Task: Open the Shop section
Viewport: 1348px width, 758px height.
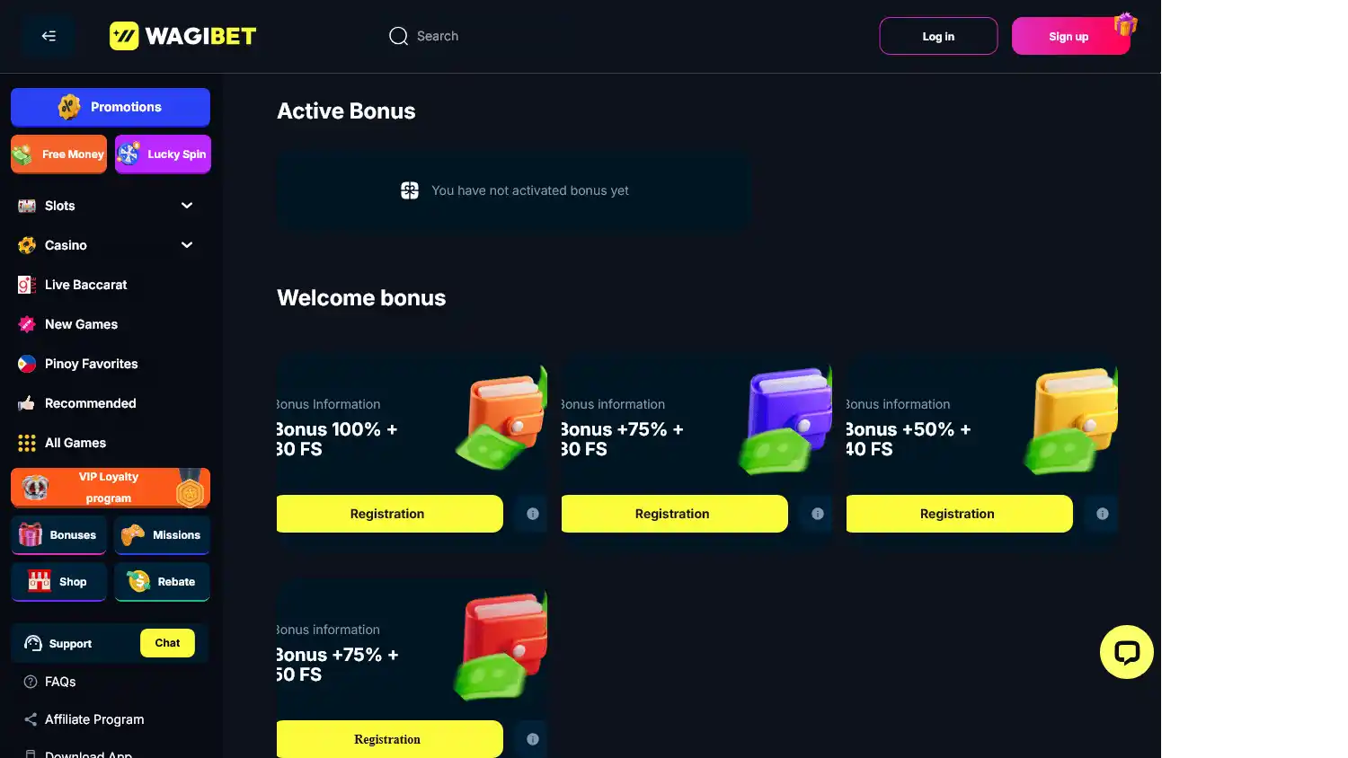Action: [58, 581]
